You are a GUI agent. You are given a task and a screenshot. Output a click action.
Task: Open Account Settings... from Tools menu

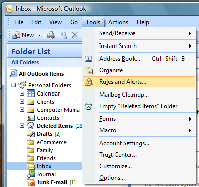click(x=139, y=143)
